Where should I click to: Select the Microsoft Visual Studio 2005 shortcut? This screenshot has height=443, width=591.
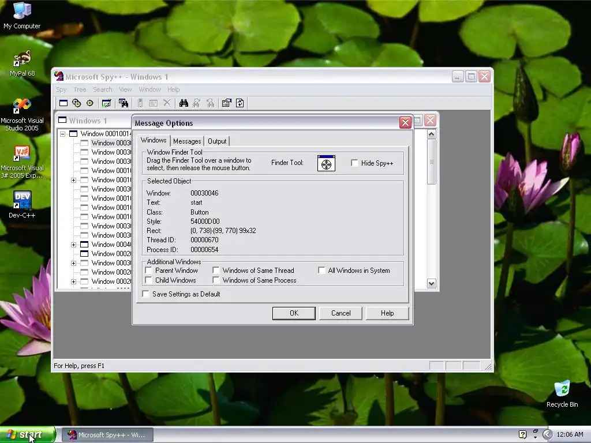pos(22,115)
